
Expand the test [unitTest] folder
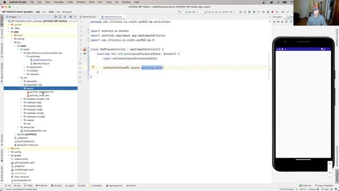click(x=15, y=134)
